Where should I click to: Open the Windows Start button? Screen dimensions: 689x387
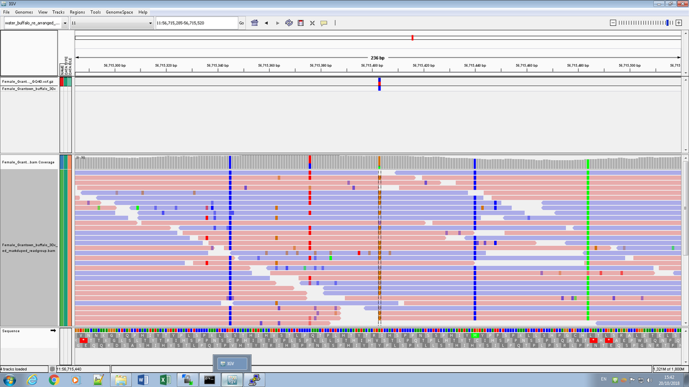pyautogui.click(x=9, y=380)
